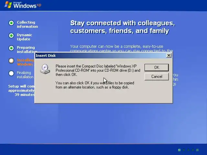Screen dimensions: 207x155
Task: Close the Insert Disk dialog
Action: point(169,56)
